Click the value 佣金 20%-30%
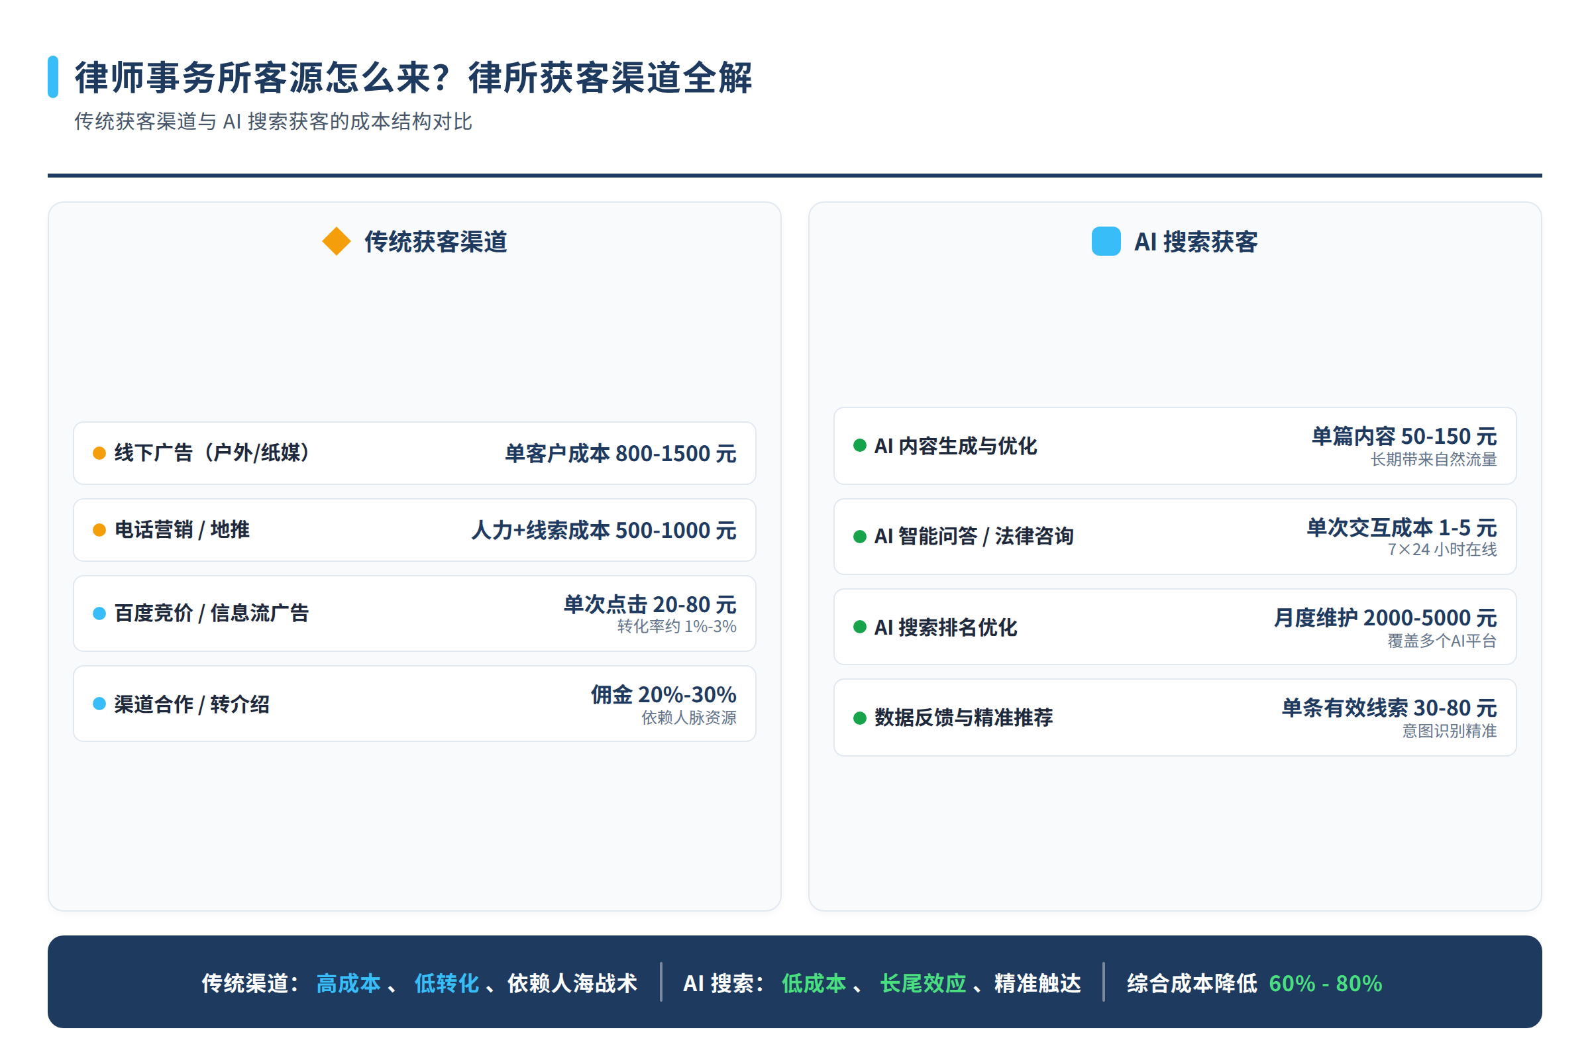The image size is (1590, 1060). 663,694
